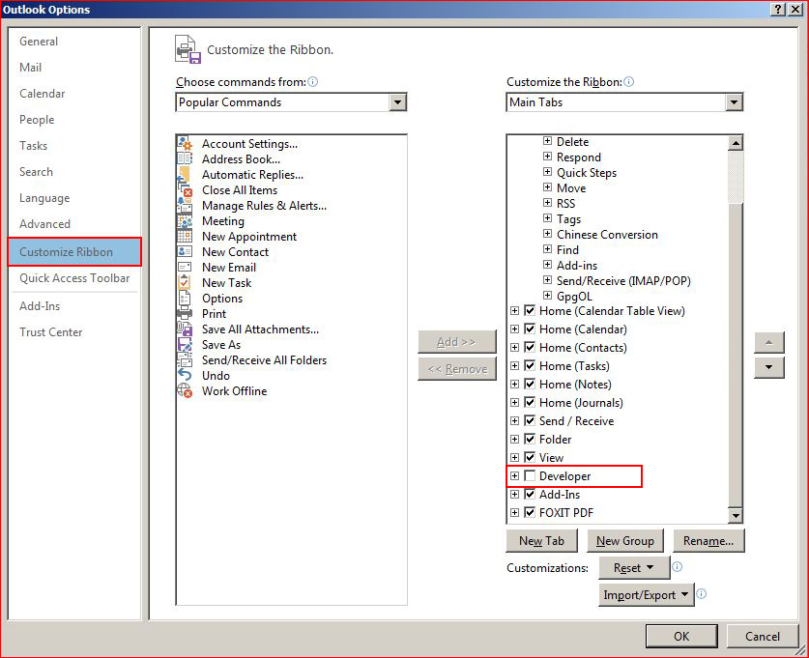The width and height of the screenshot is (809, 658).
Task: Click the Print printer icon
Action: pyautogui.click(x=185, y=313)
